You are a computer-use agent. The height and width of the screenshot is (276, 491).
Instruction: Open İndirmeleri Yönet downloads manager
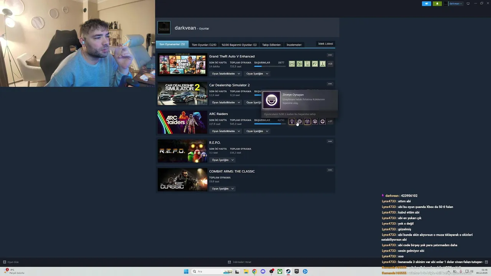(x=239, y=262)
